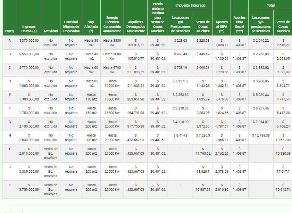Select the Alquileres Devengados Anualmente header
This screenshot has width=292, height=213.
[135, 27]
